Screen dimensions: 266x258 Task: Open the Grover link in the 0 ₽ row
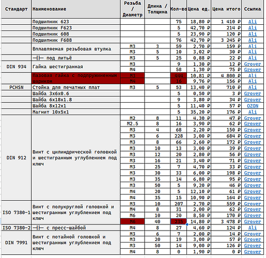click(253, 252)
